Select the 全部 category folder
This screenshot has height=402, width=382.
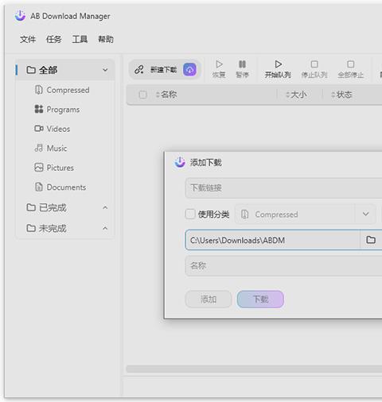pos(65,70)
